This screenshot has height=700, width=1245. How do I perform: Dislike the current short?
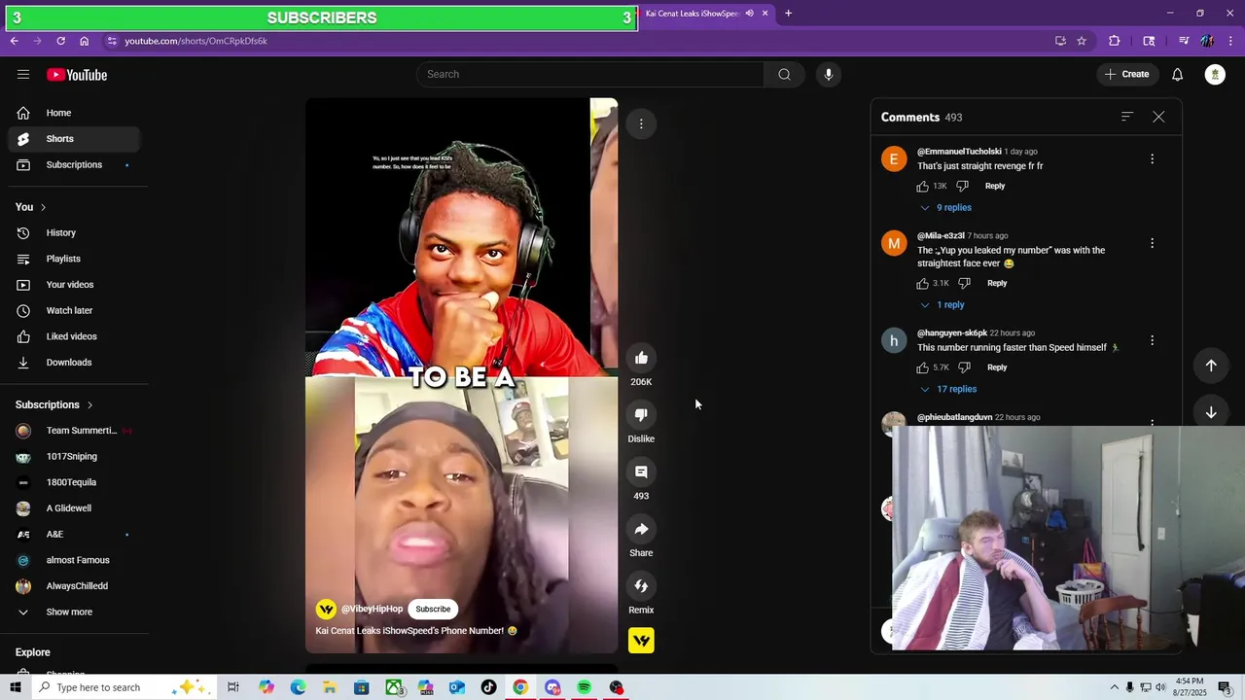641,415
